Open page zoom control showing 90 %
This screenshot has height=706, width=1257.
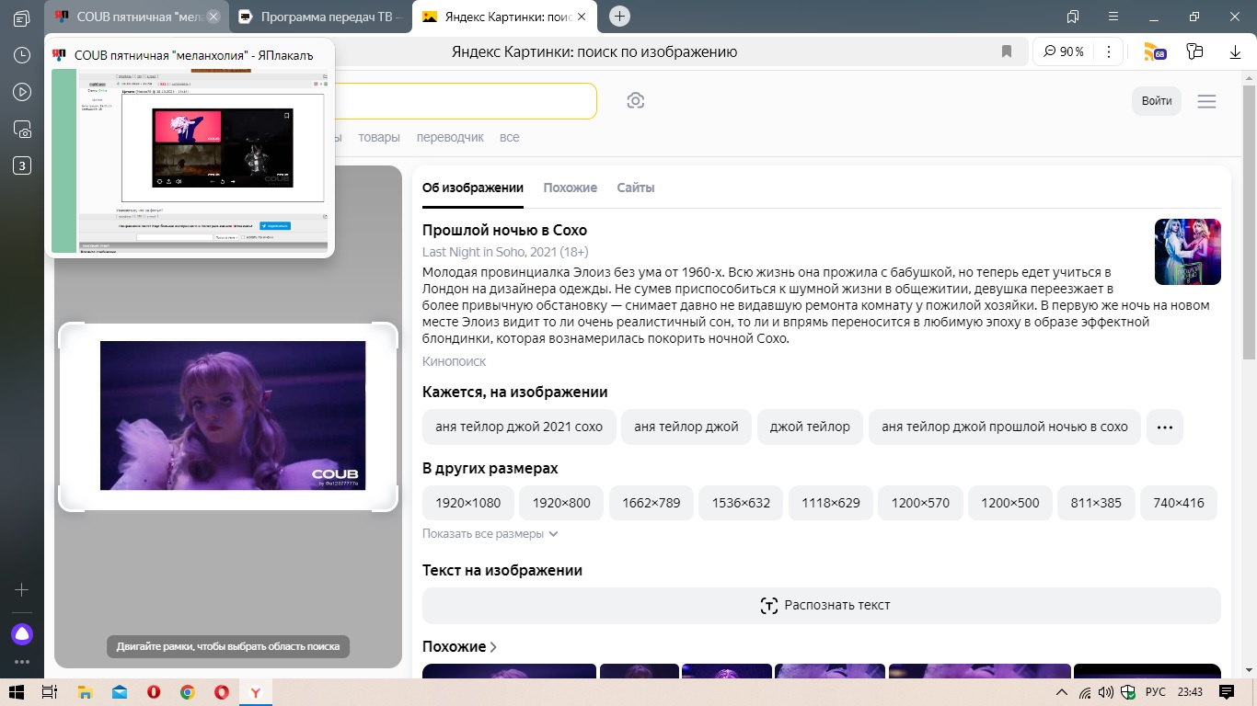coord(1064,51)
